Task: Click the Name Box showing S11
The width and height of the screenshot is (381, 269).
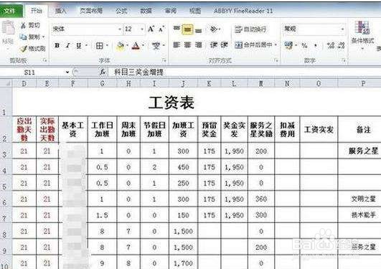Action: pyautogui.click(x=32, y=72)
